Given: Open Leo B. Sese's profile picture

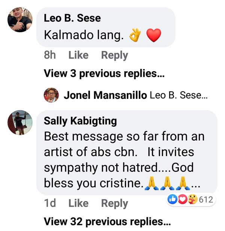Looking at the screenshot, I should click(x=20, y=20).
